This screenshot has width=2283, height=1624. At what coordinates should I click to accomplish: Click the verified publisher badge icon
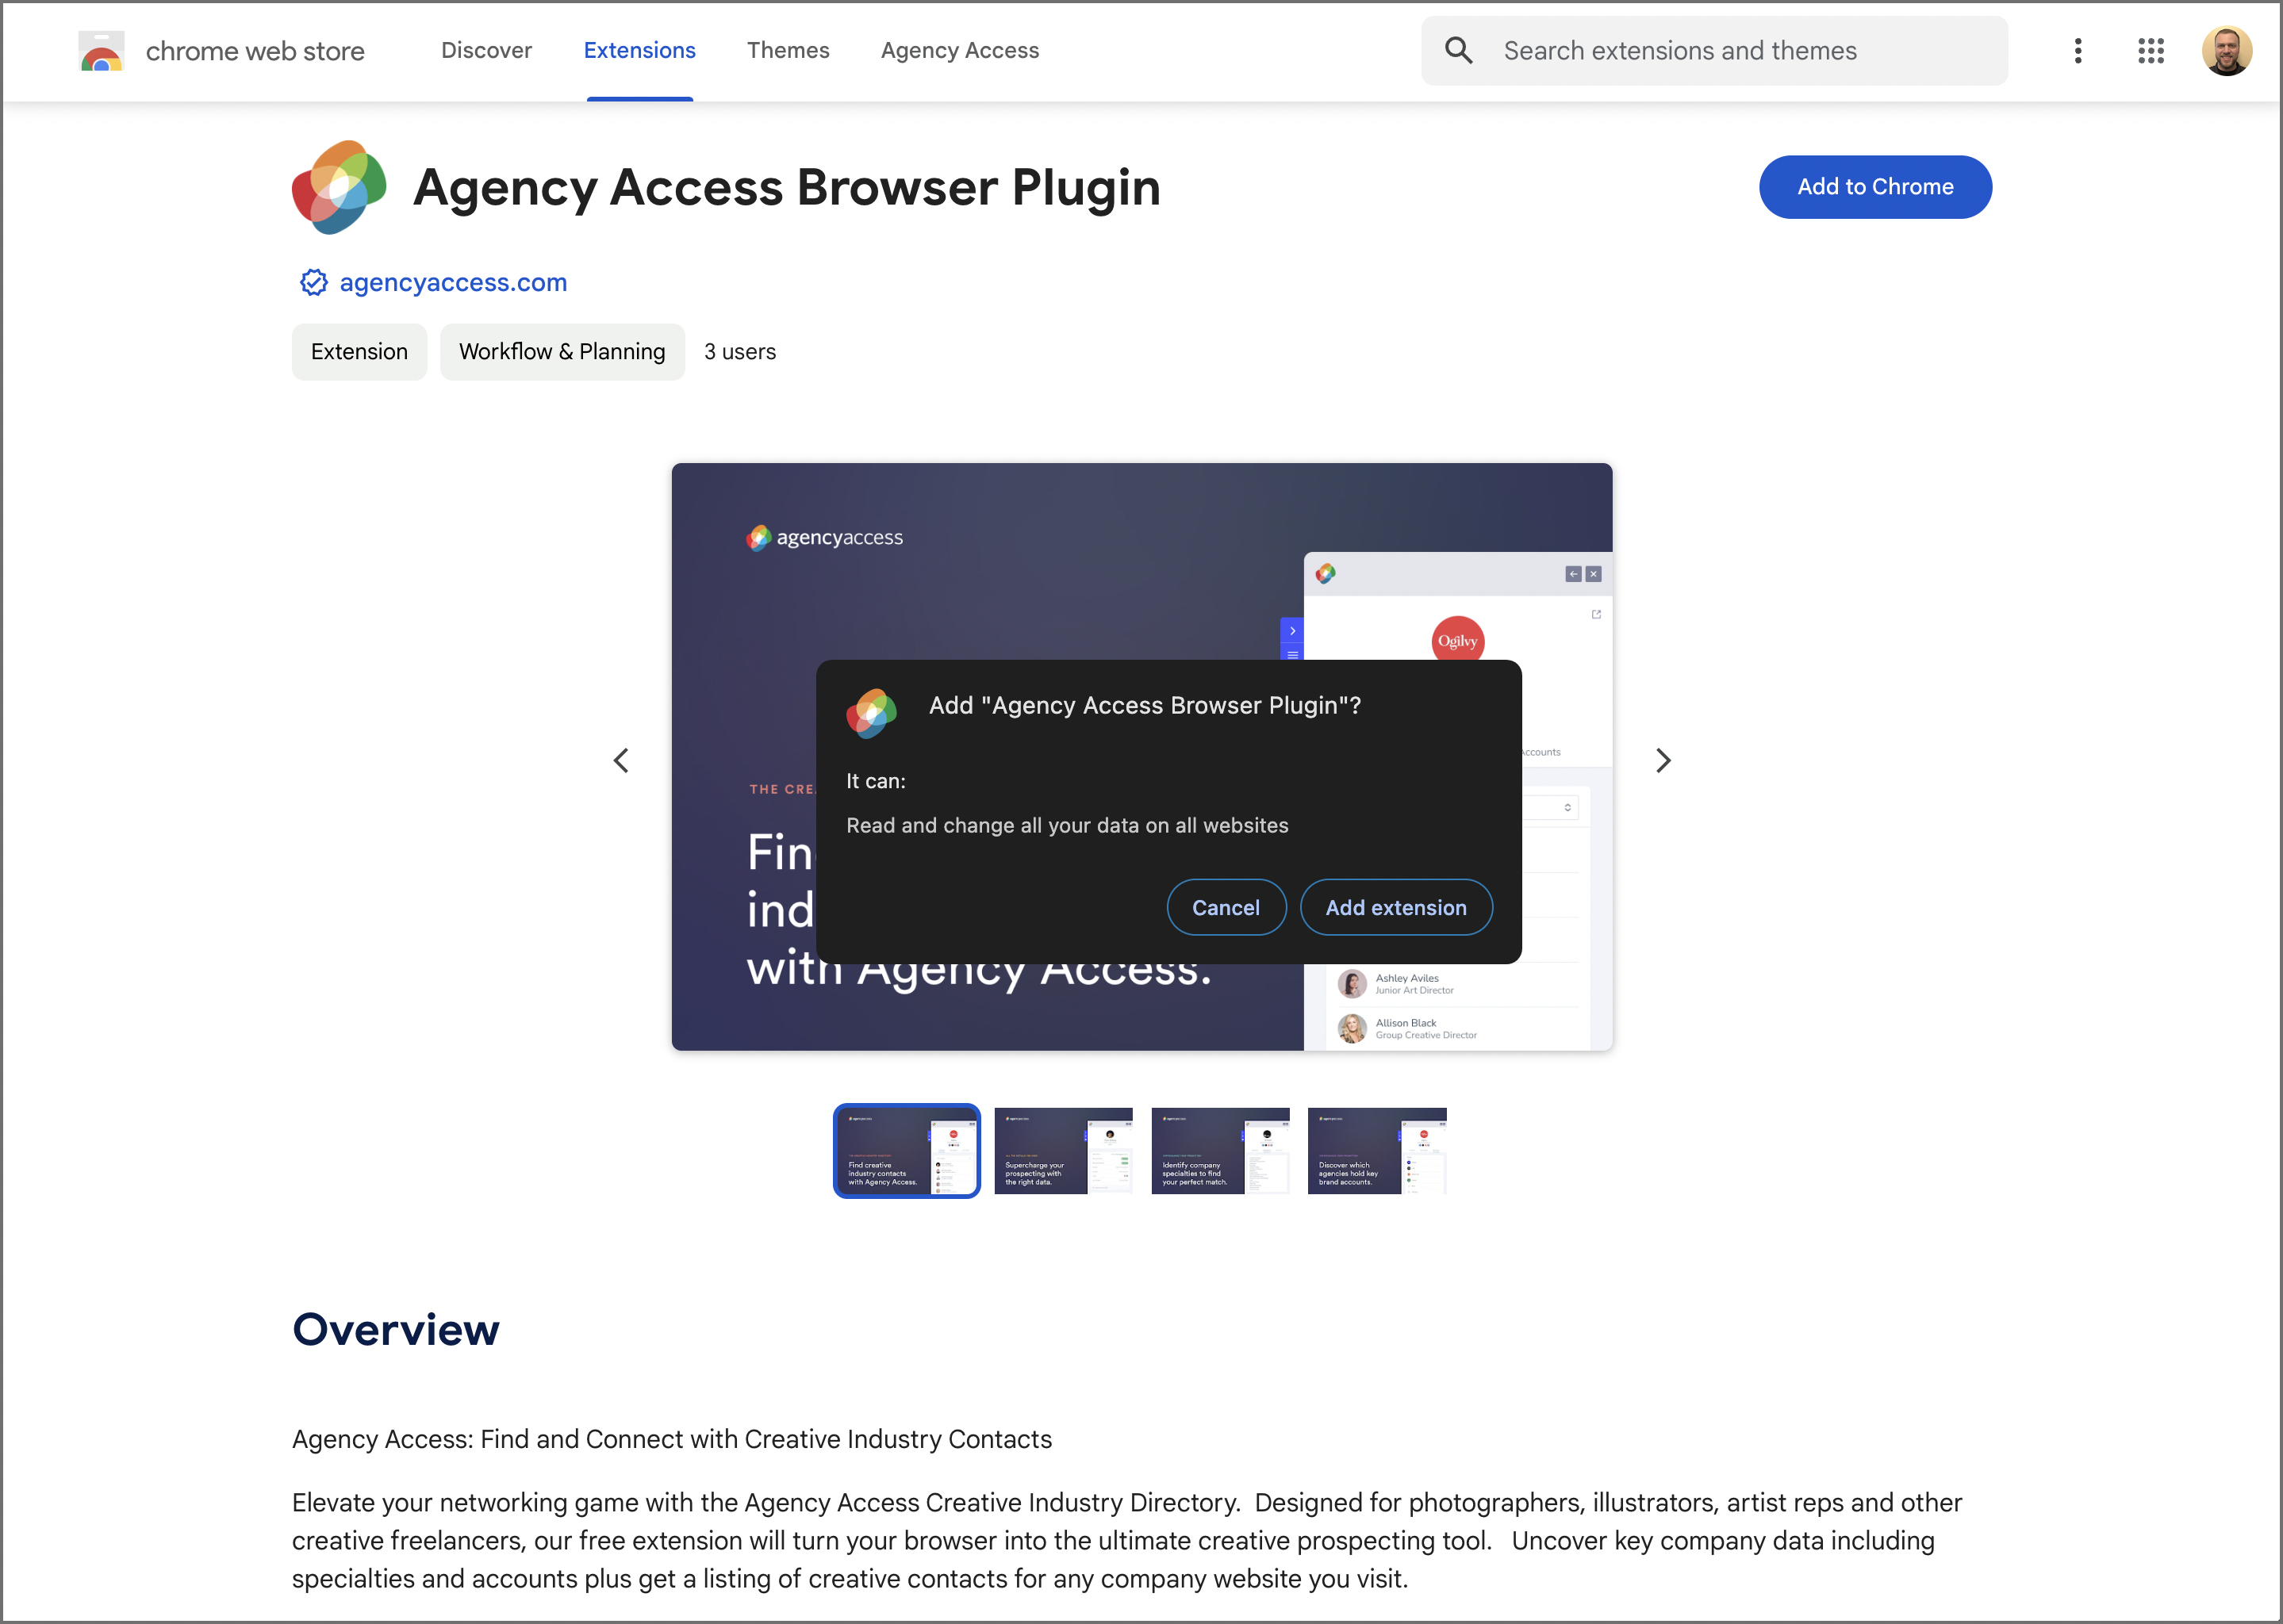313,283
